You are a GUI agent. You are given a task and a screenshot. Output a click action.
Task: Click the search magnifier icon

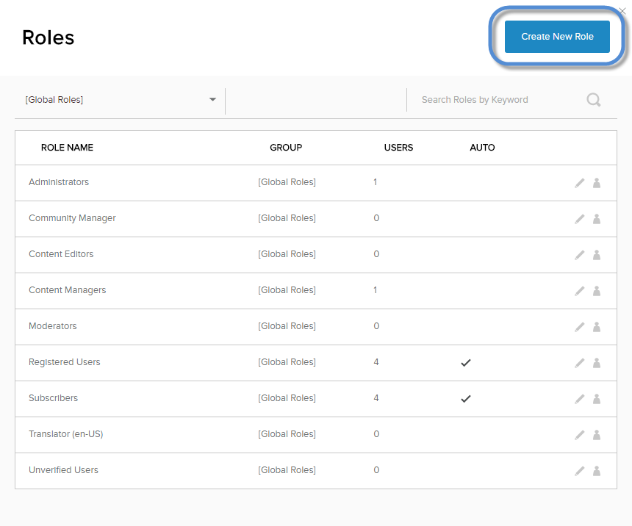594,100
